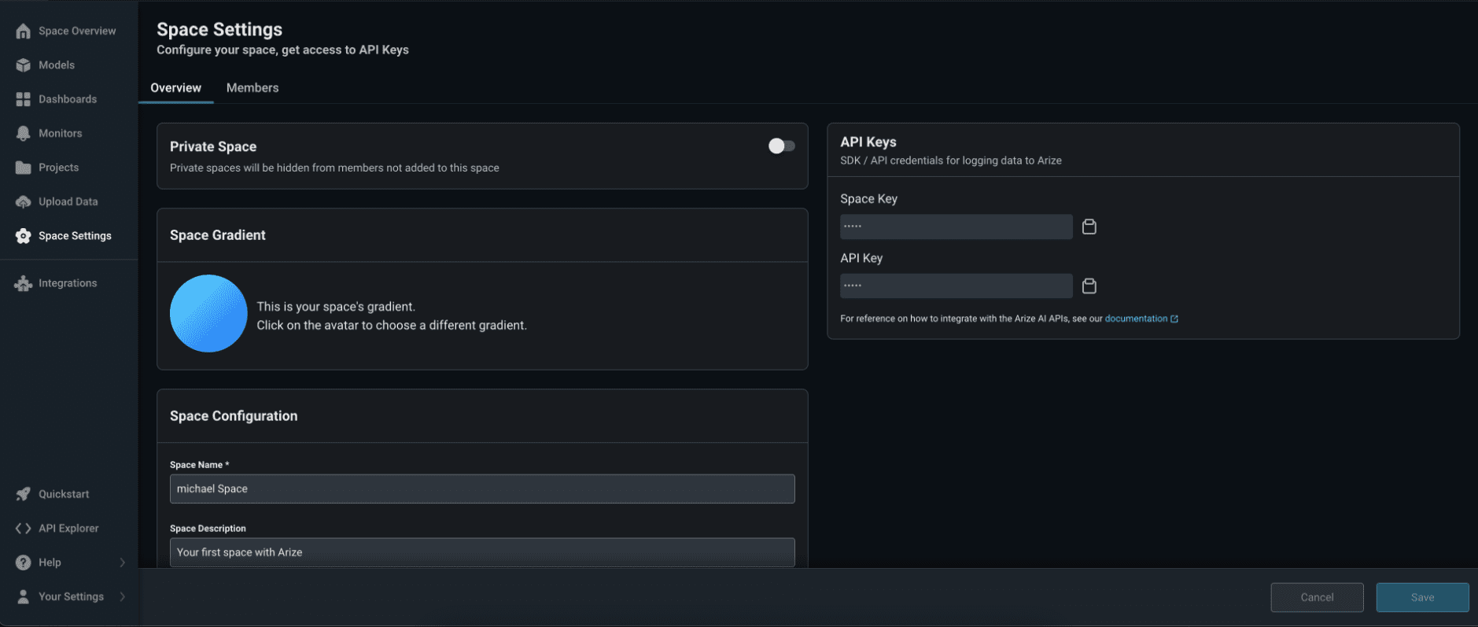Click the Your Settings person icon
Image resolution: width=1478 pixels, height=627 pixels.
[x=23, y=596]
